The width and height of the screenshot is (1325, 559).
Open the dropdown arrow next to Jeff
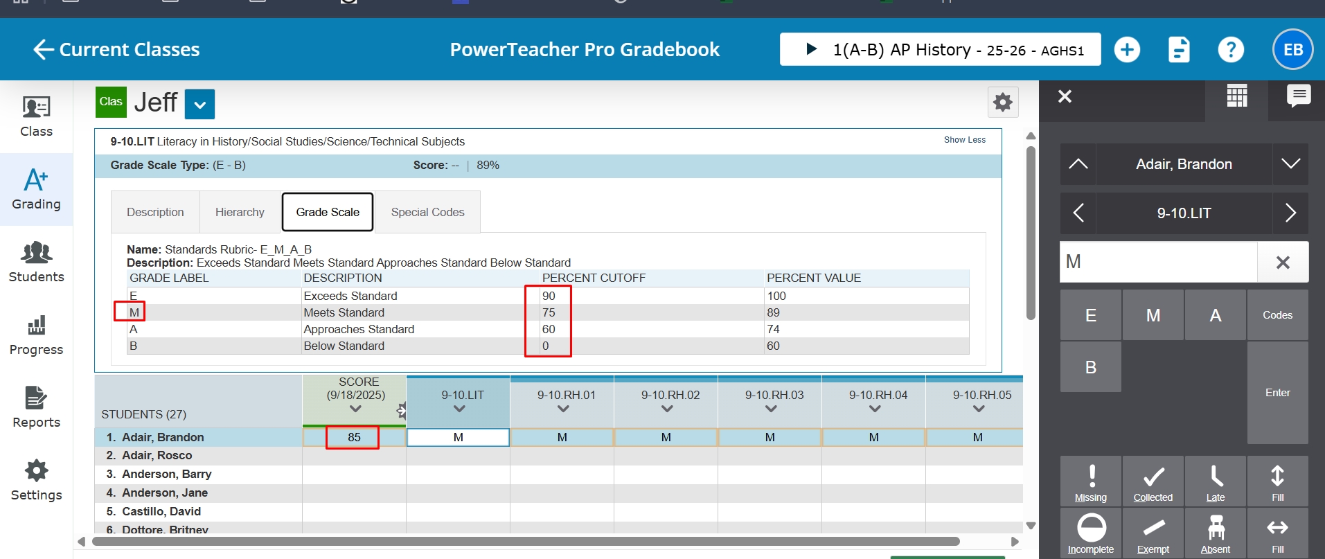point(200,105)
